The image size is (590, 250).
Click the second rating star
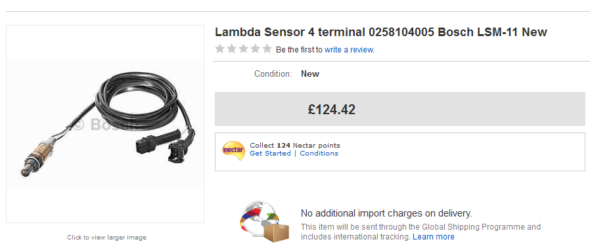click(x=232, y=49)
